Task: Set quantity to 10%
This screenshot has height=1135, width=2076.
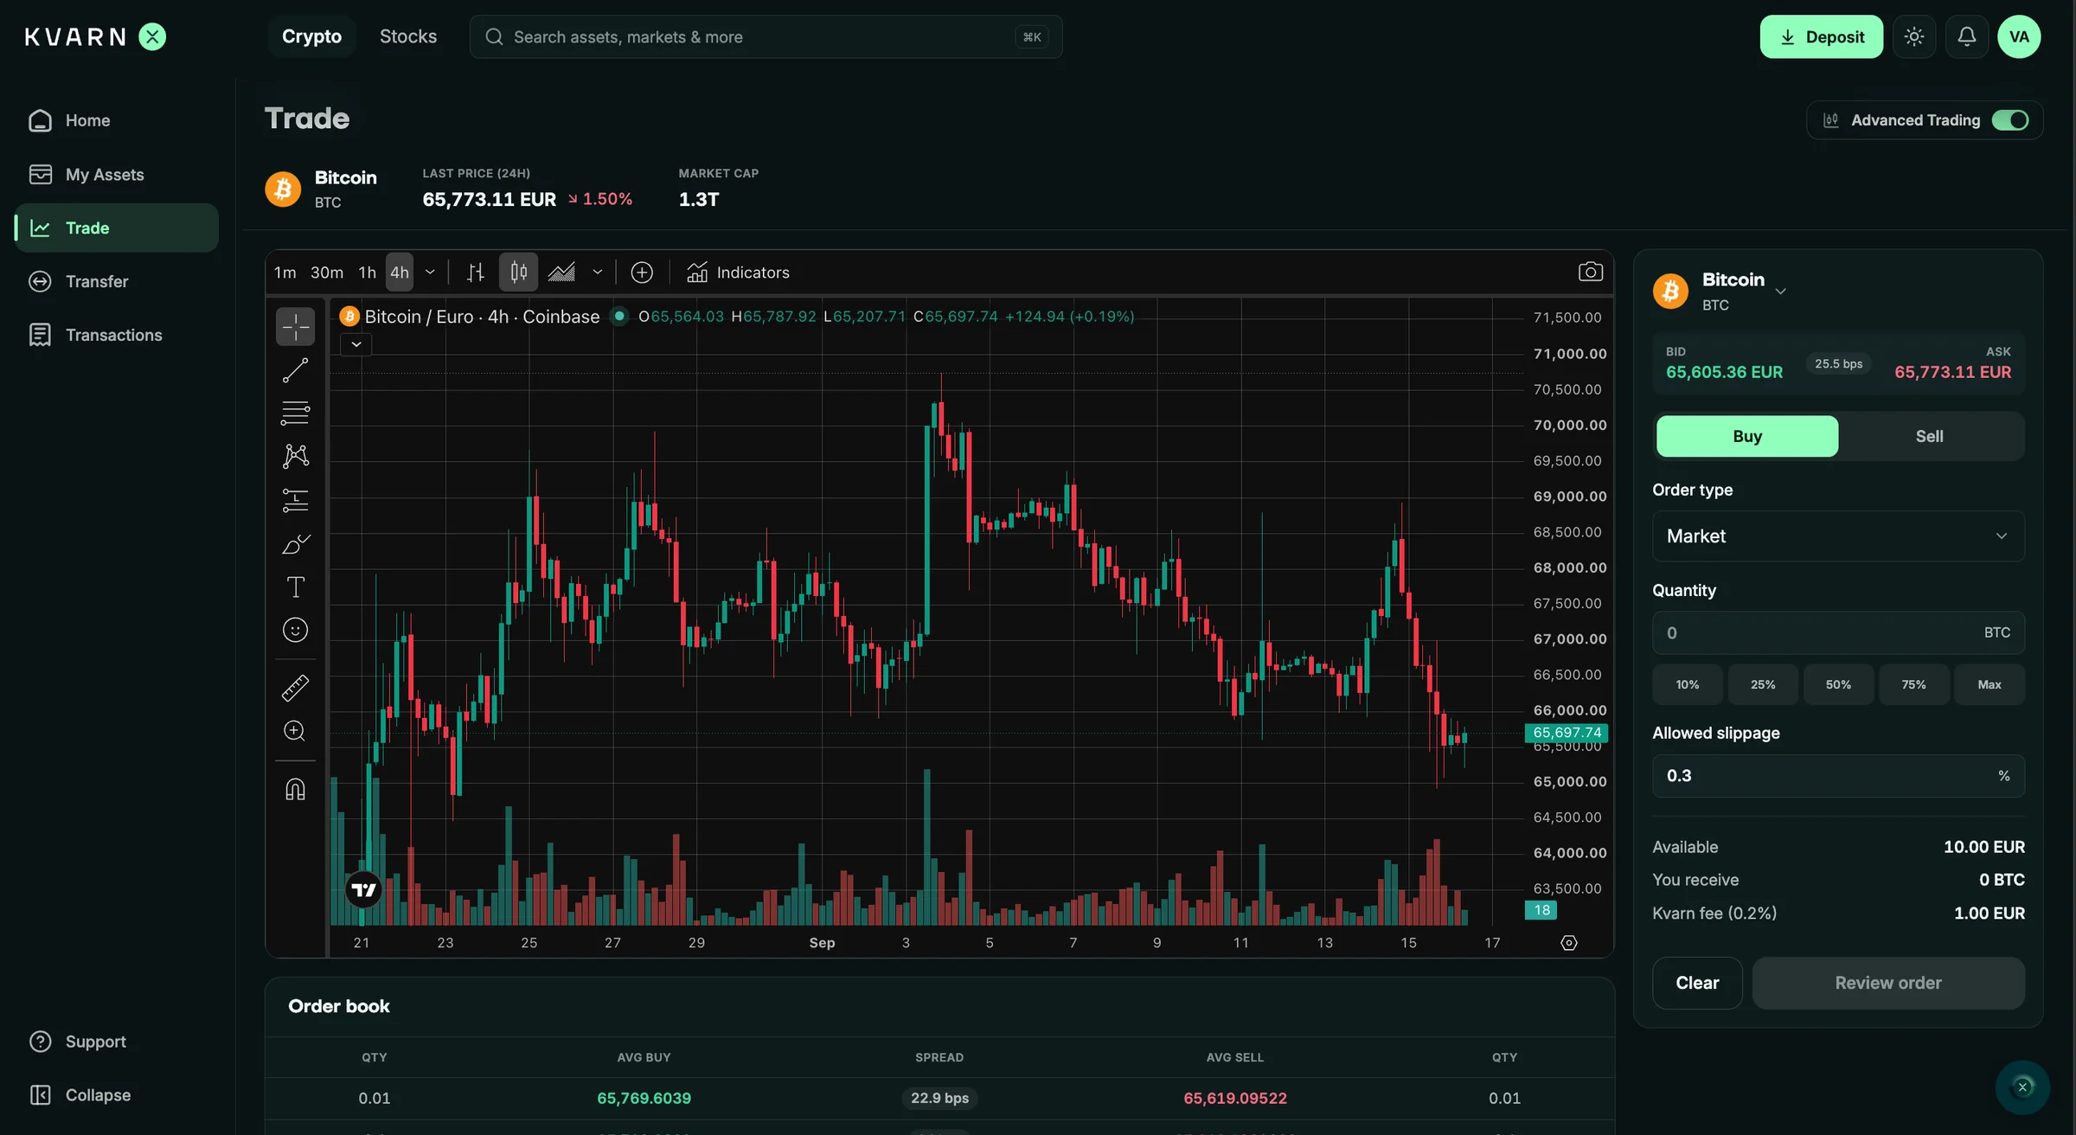Action: point(1687,684)
